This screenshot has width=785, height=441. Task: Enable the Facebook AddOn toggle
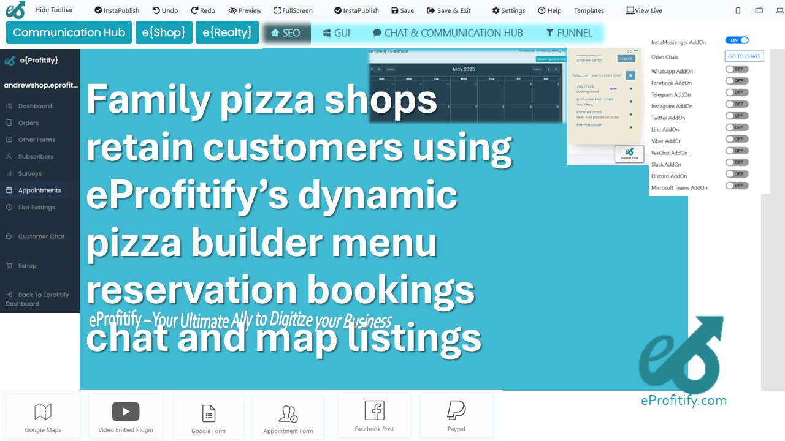(737, 81)
